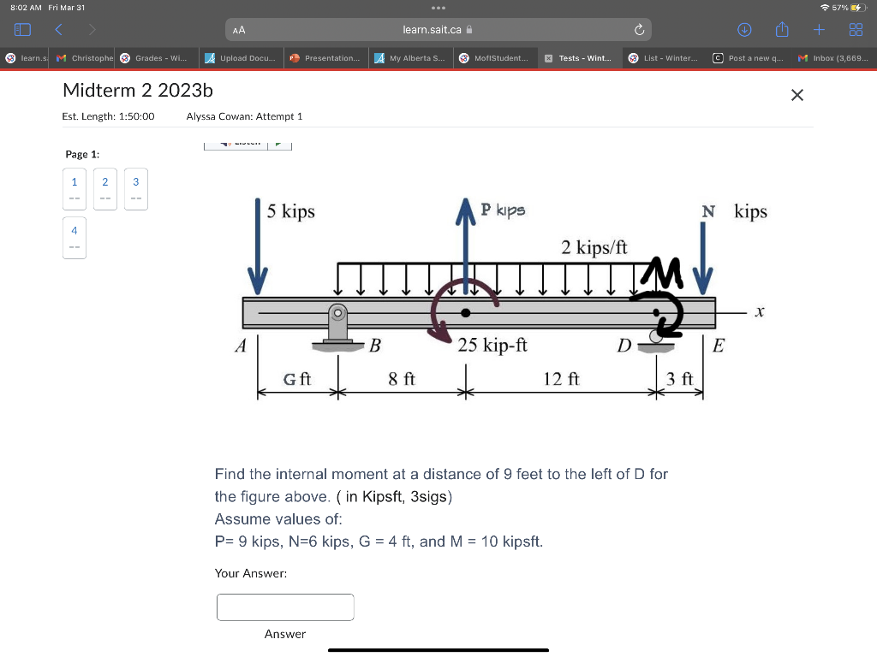This screenshot has width=877, height=657.
Task: Click the beam diagram image
Action: [x=501, y=299]
